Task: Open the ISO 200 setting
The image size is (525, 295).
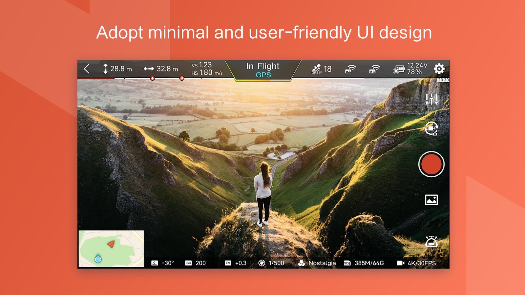Action: click(x=196, y=263)
